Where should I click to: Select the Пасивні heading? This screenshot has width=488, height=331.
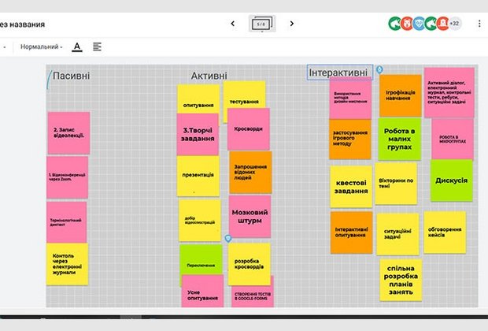coord(71,76)
